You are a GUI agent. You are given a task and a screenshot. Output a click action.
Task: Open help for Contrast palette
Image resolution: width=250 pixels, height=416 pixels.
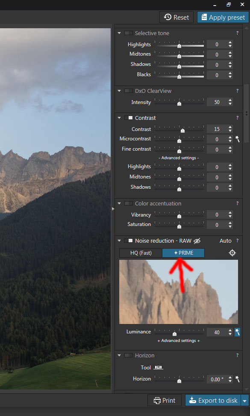point(237,118)
